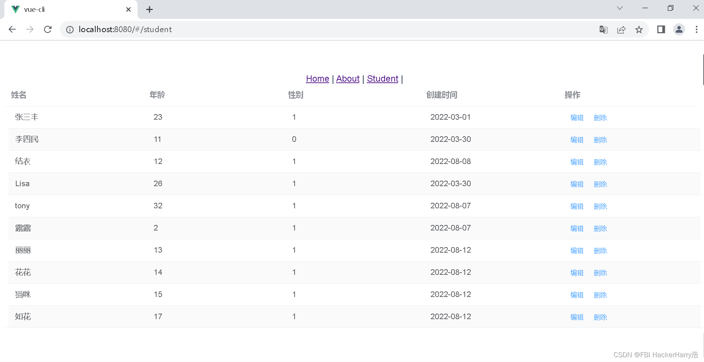This screenshot has height=362, width=704.
Task: Click the page's vertical scrollbar
Action: [703, 70]
